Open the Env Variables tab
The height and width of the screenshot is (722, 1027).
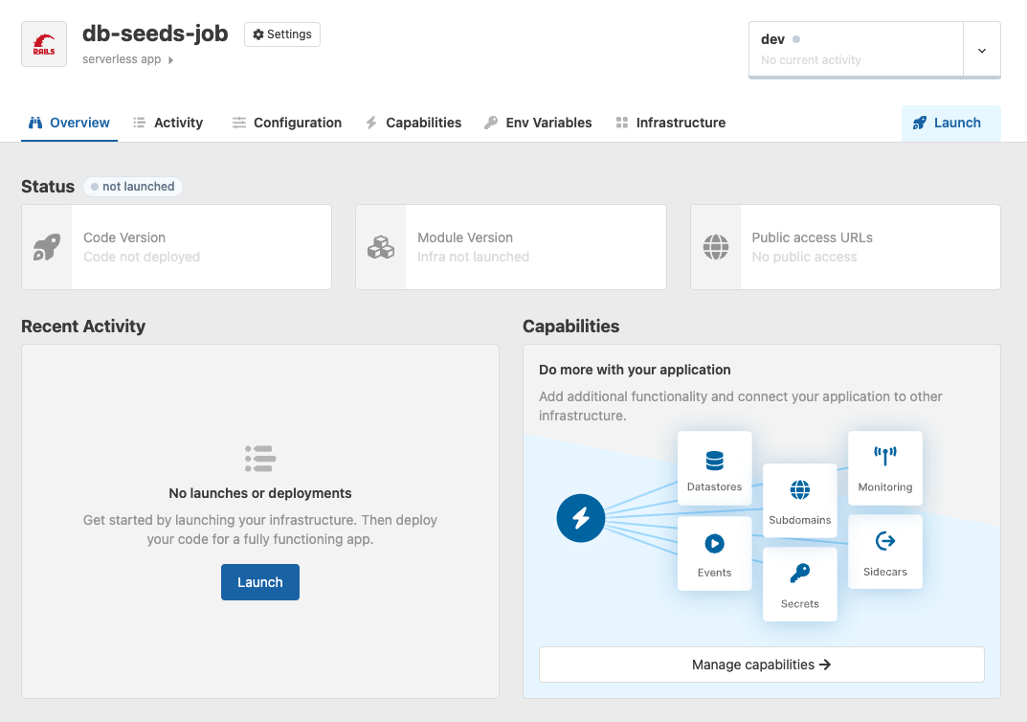point(538,123)
